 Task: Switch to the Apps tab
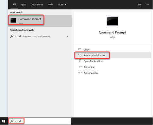(x=23, y=4)
